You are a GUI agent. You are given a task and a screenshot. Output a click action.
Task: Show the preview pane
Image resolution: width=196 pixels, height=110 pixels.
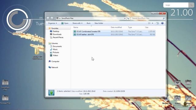click(x=157, y=23)
